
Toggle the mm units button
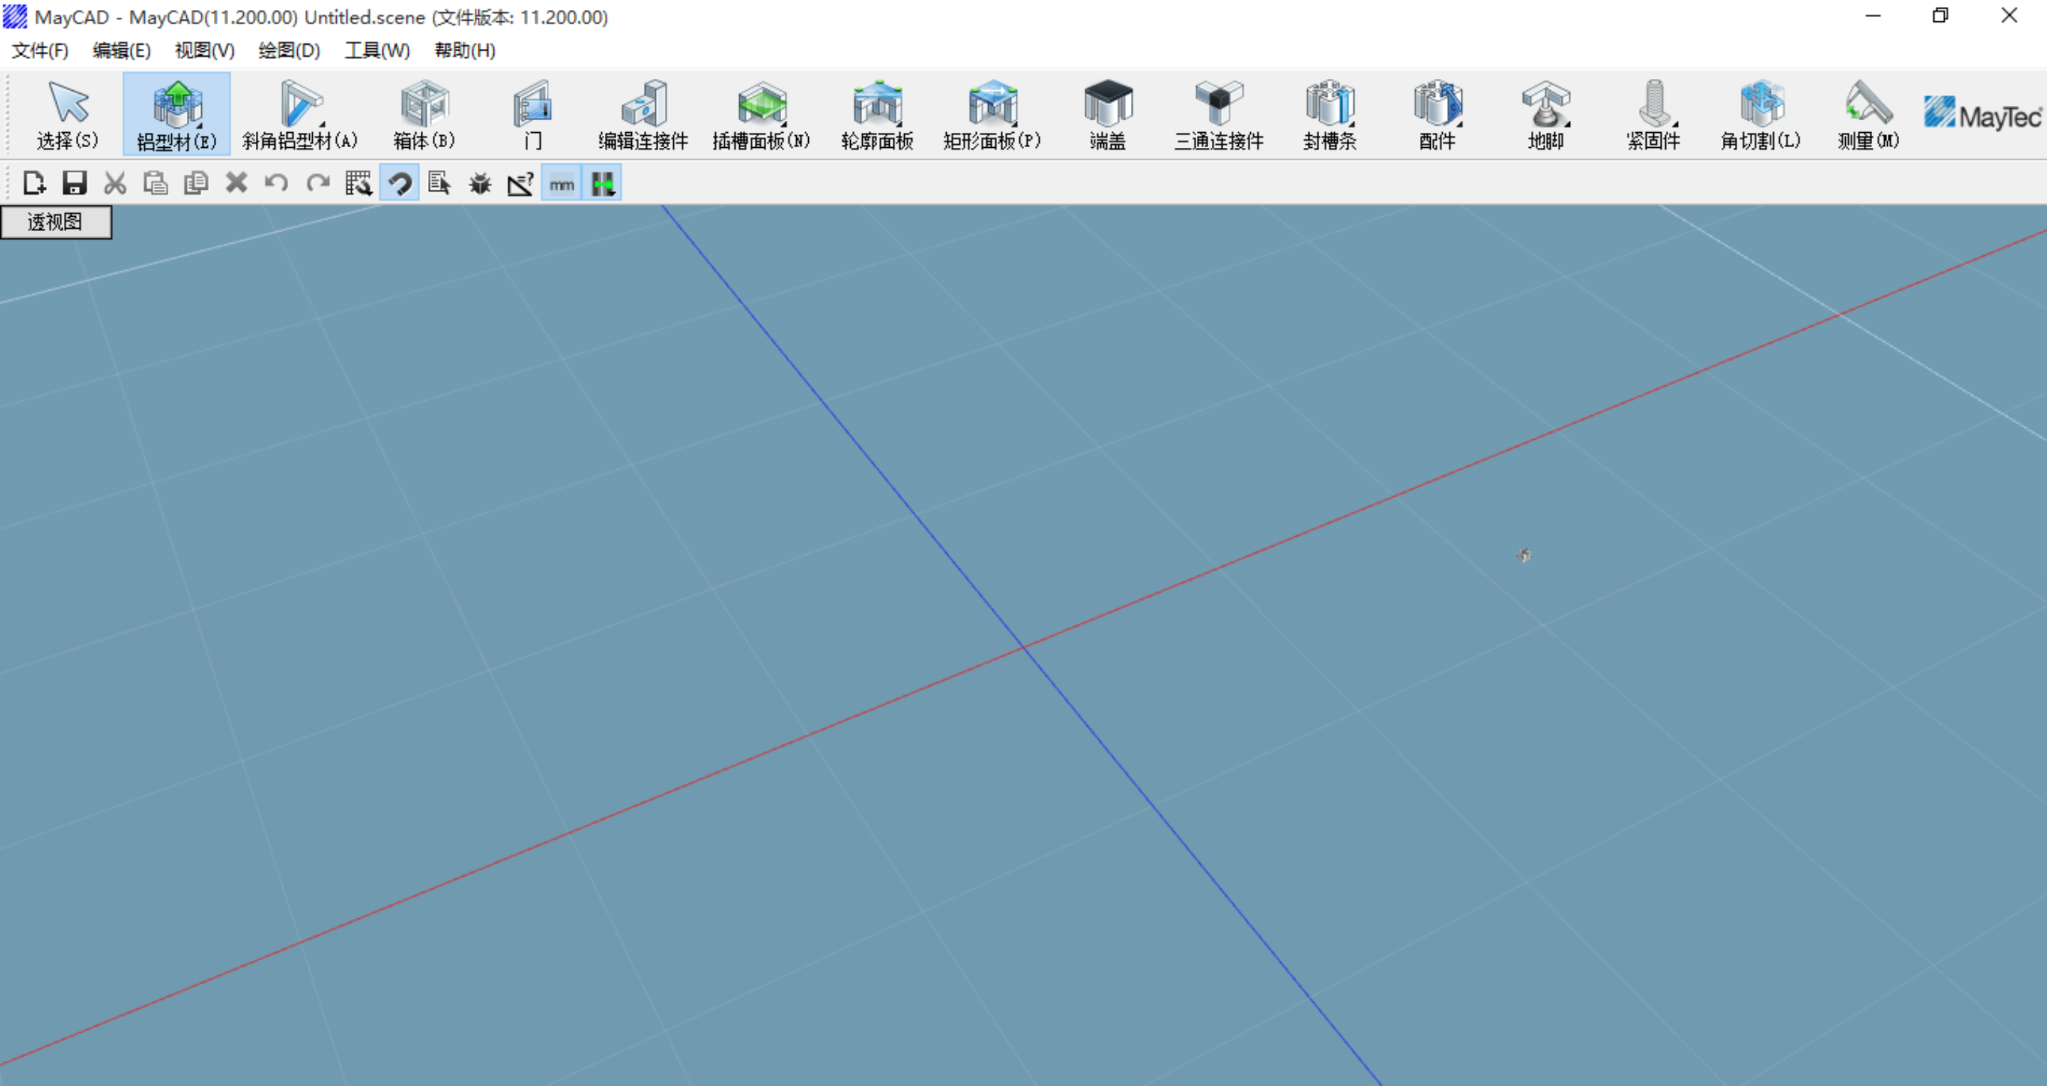click(x=562, y=183)
